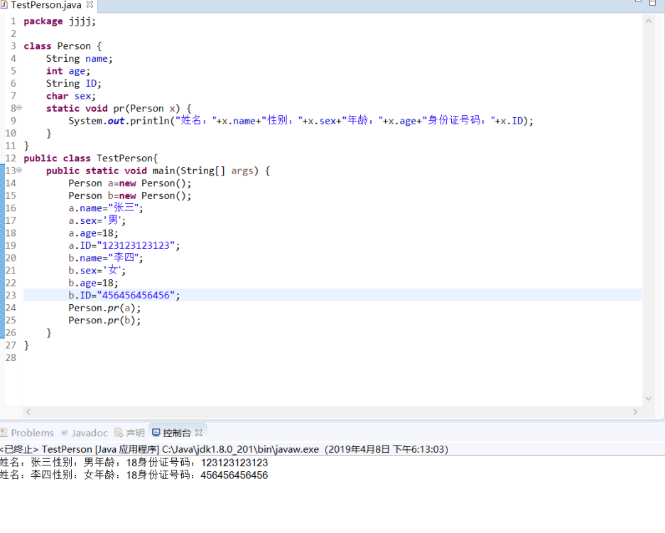Click the Person.pr(b) call
665x533 pixels.
click(104, 320)
